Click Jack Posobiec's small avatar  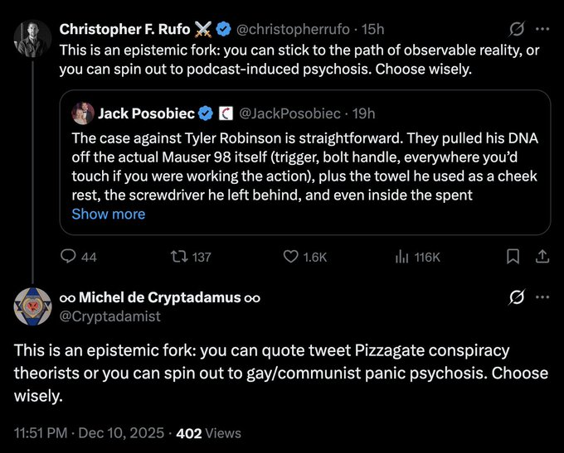(83, 113)
